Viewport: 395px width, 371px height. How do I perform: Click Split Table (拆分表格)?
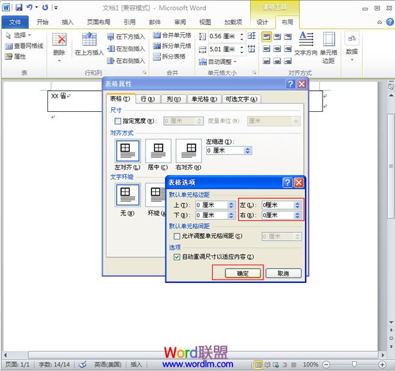[169, 57]
